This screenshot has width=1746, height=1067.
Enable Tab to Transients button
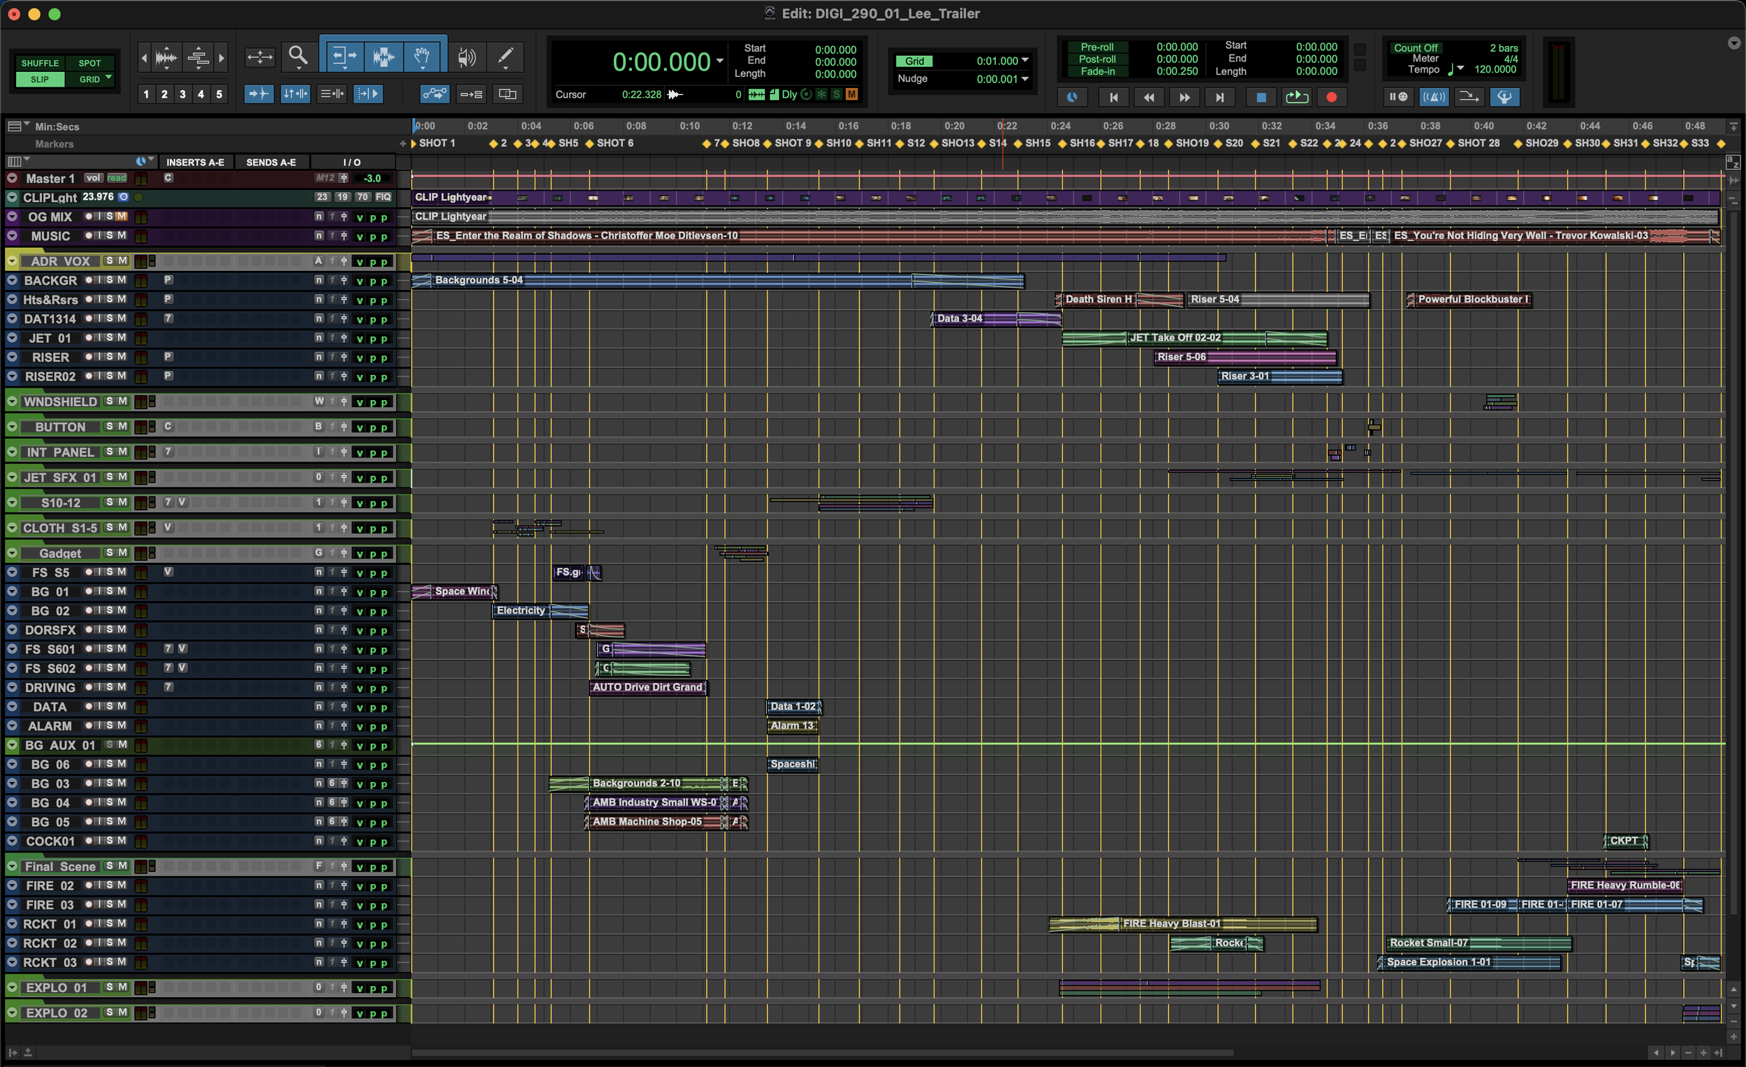coord(258,94)
